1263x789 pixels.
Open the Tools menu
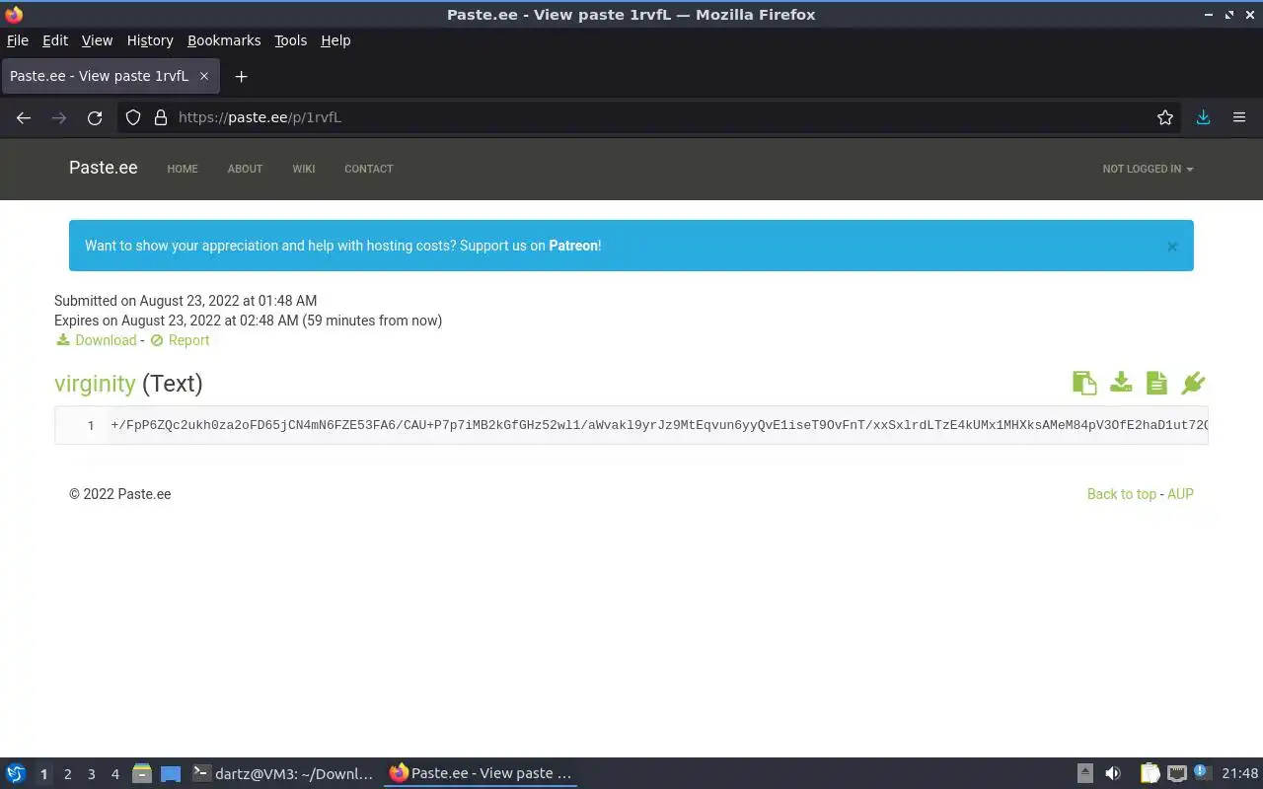[x=290, y=40]
